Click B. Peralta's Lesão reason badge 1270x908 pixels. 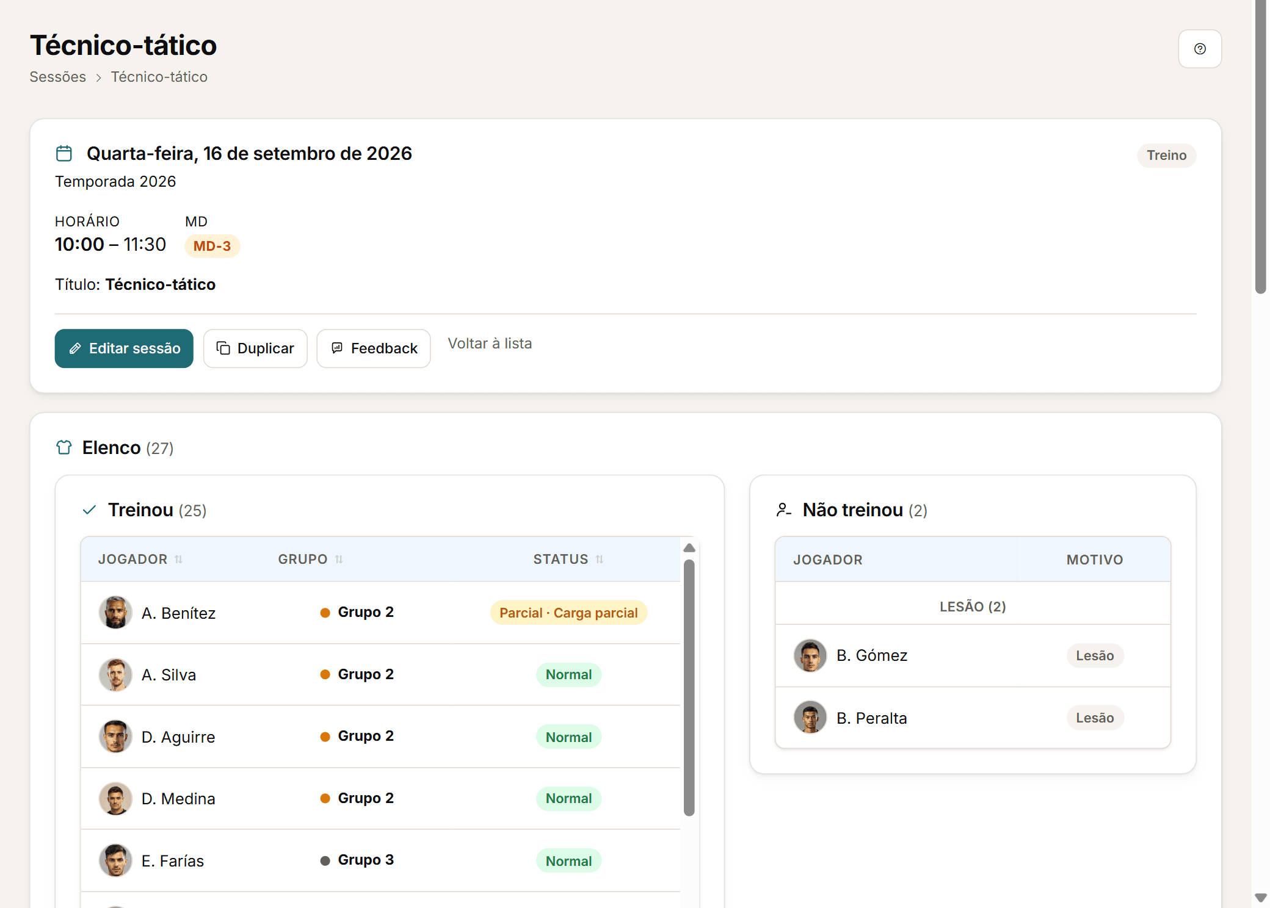point(1095,718)
